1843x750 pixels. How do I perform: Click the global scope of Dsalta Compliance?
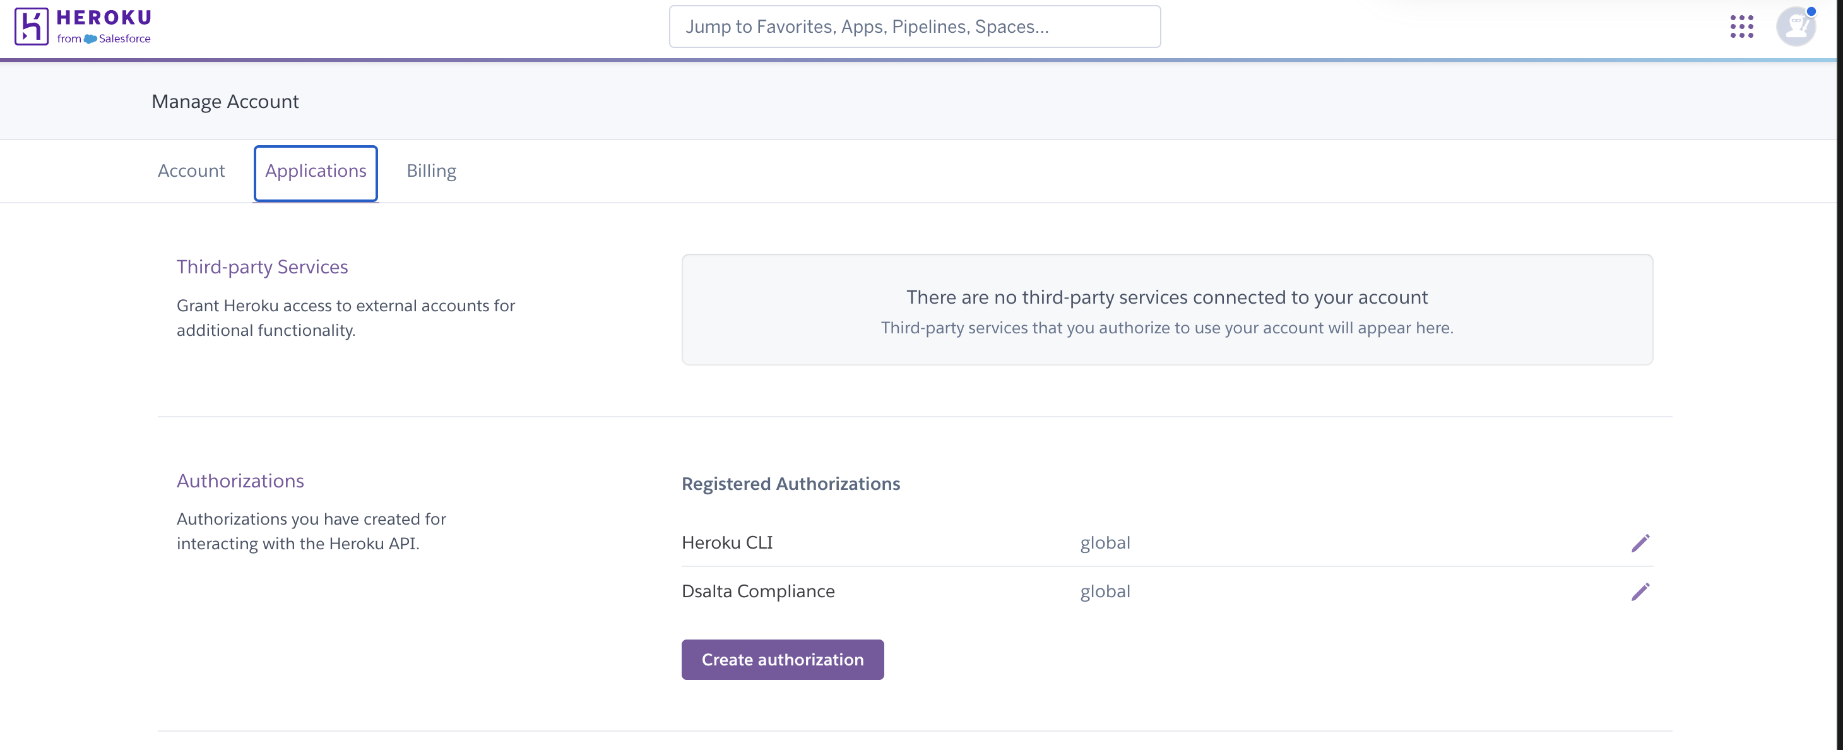(x=1105, y=592)
